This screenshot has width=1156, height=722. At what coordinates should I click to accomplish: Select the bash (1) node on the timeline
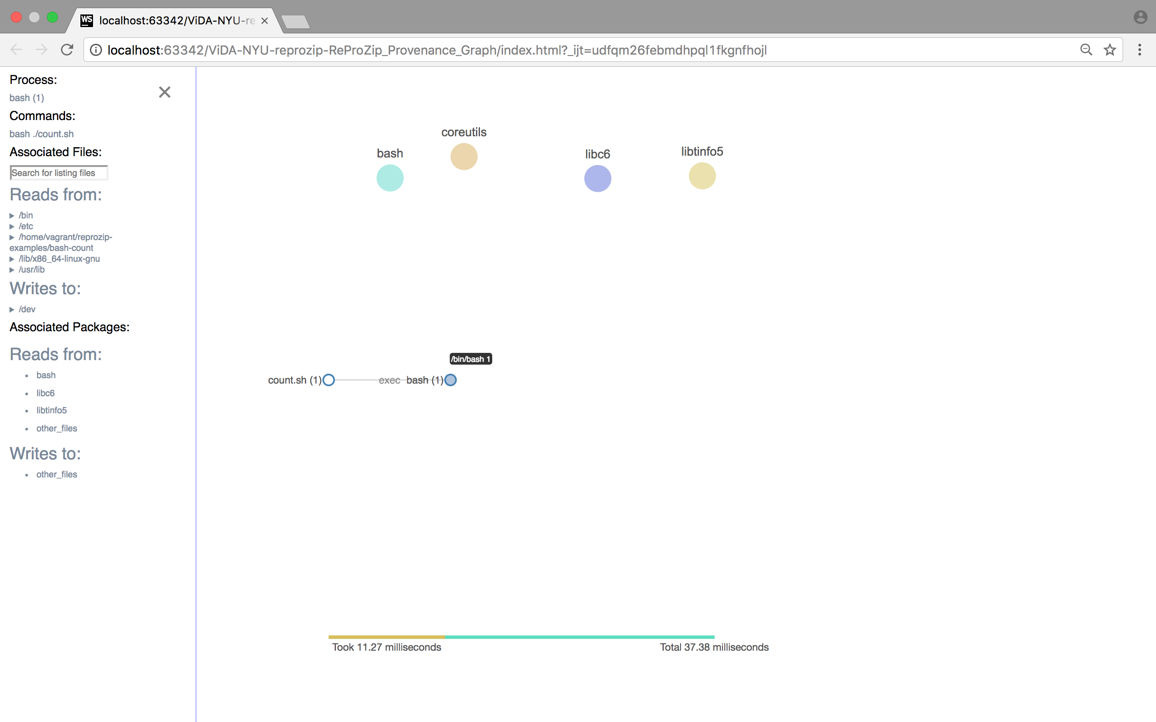pyautogui.click(x=451, y=380)
